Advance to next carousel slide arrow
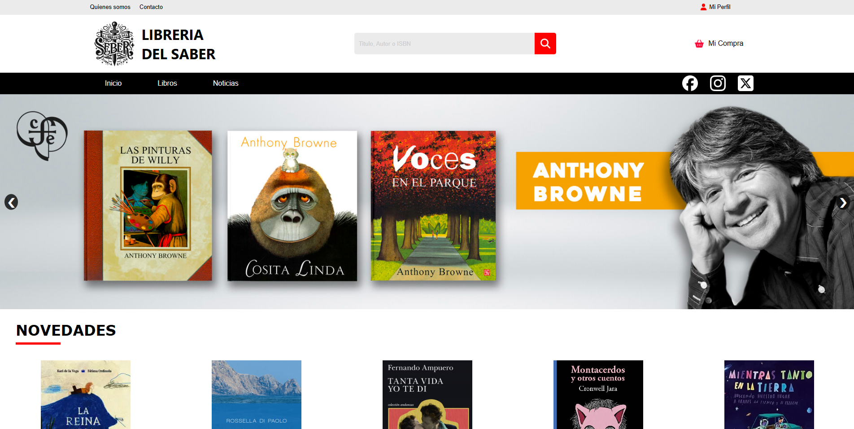Screen dimensions: 854x429 (x=843, y=203)
